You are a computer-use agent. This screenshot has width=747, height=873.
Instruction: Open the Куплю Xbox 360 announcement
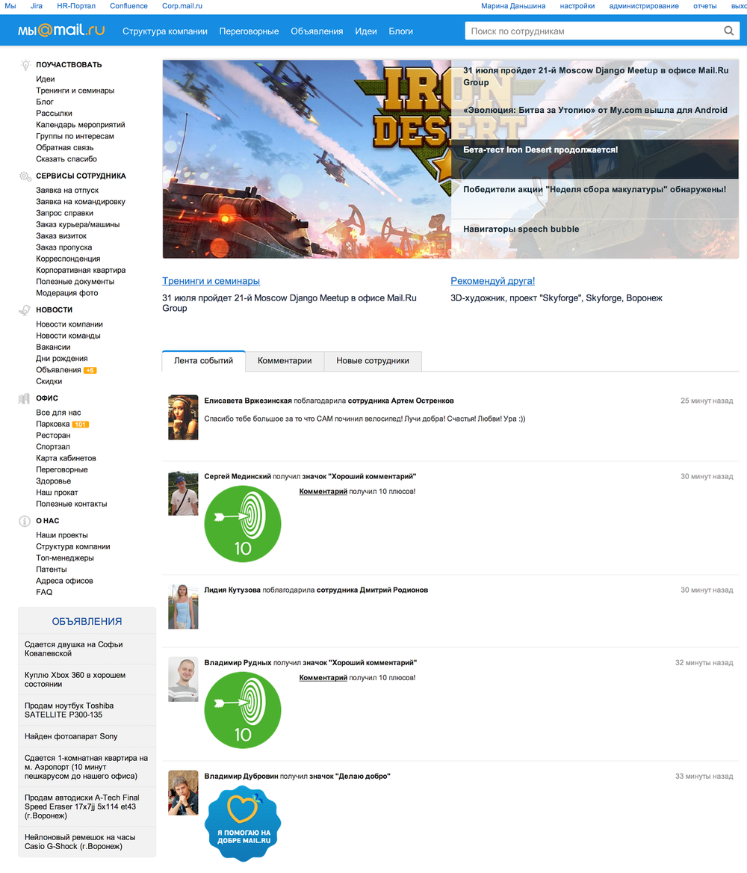(75, 679)
